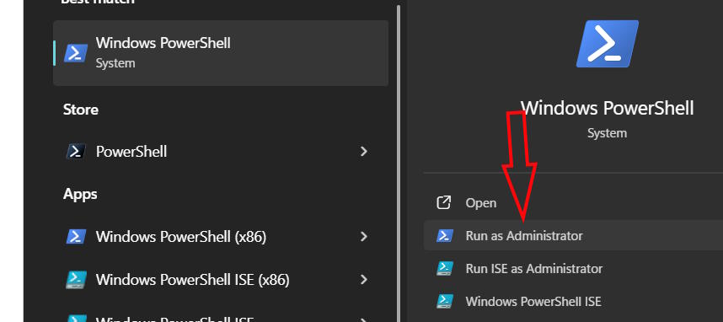Open the PowerShell Store result
Screen dimensions: 723x322
(221, 152)
